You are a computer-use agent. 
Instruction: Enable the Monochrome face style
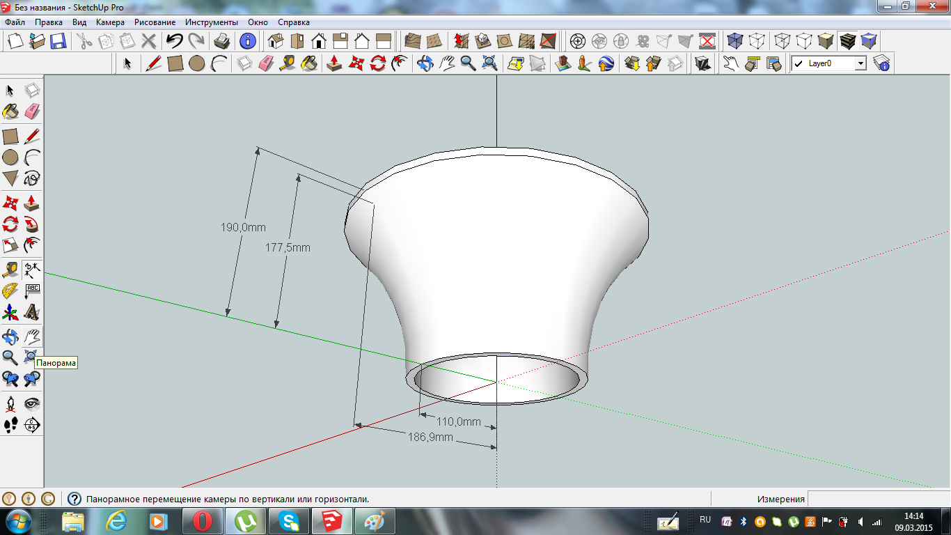[x=869, y=41]
